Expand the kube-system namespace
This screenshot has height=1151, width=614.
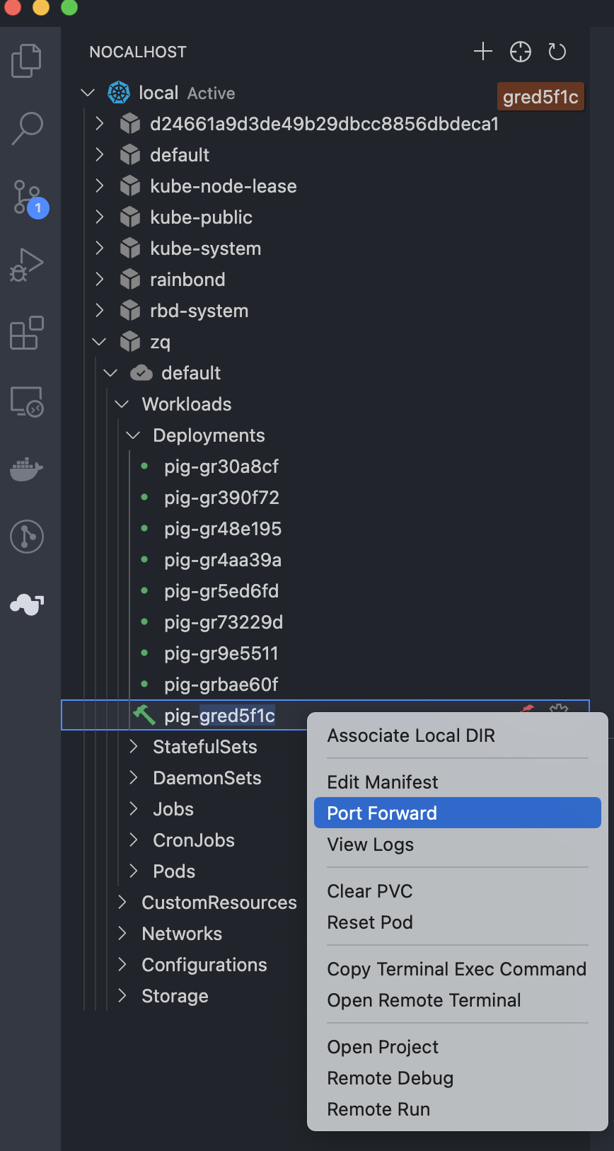click(100, 248)
